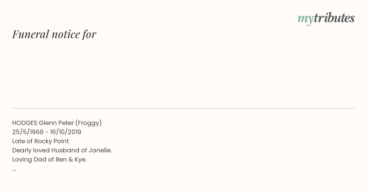Click the name HODGES Glenn Peter line
Screen dimensions: 367x192
[x=57, y=123]
